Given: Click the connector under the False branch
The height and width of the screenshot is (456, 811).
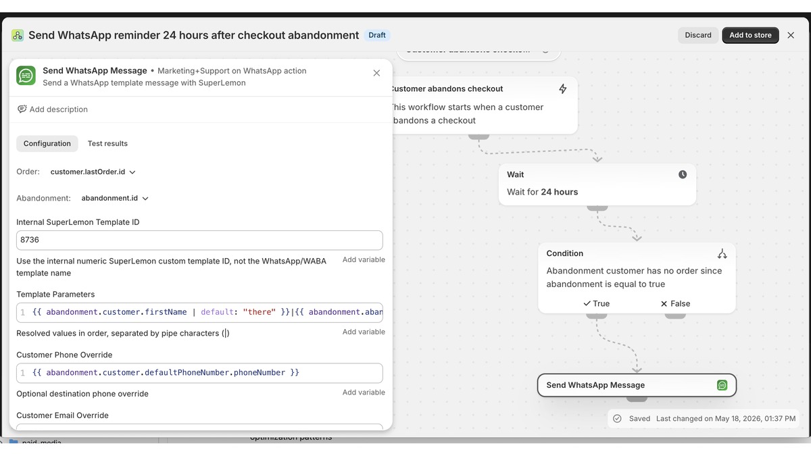Looking at the screenshot, I should click(675, 315).
